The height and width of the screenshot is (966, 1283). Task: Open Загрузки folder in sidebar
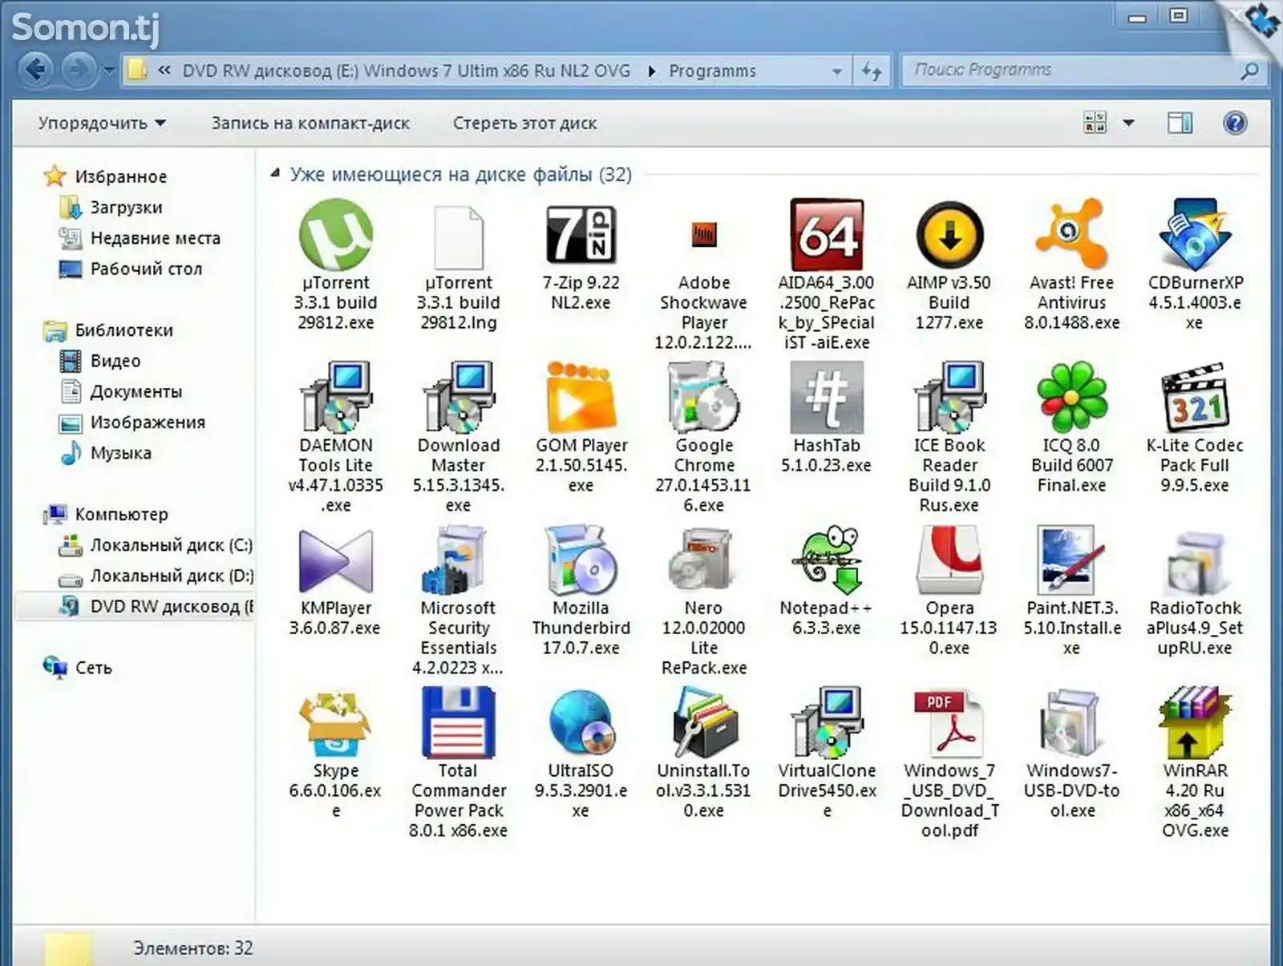coord(126,208)
